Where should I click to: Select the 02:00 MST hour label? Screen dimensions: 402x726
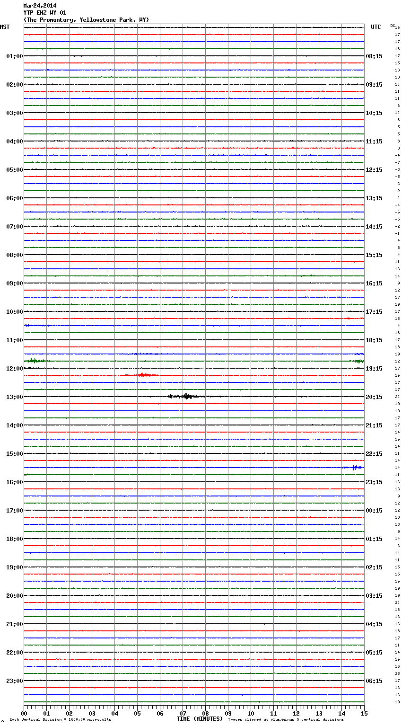click(14, 85)
